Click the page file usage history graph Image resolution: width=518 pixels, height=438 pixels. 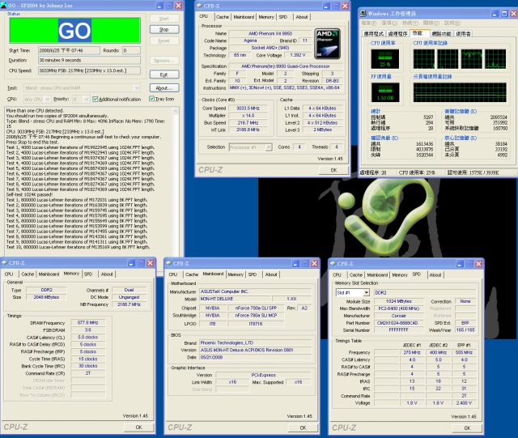click(460, 92)
